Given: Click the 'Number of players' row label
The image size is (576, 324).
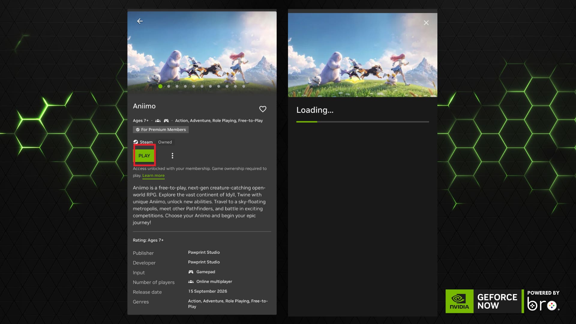Looking at the screenshot, I should pos(154,282).
